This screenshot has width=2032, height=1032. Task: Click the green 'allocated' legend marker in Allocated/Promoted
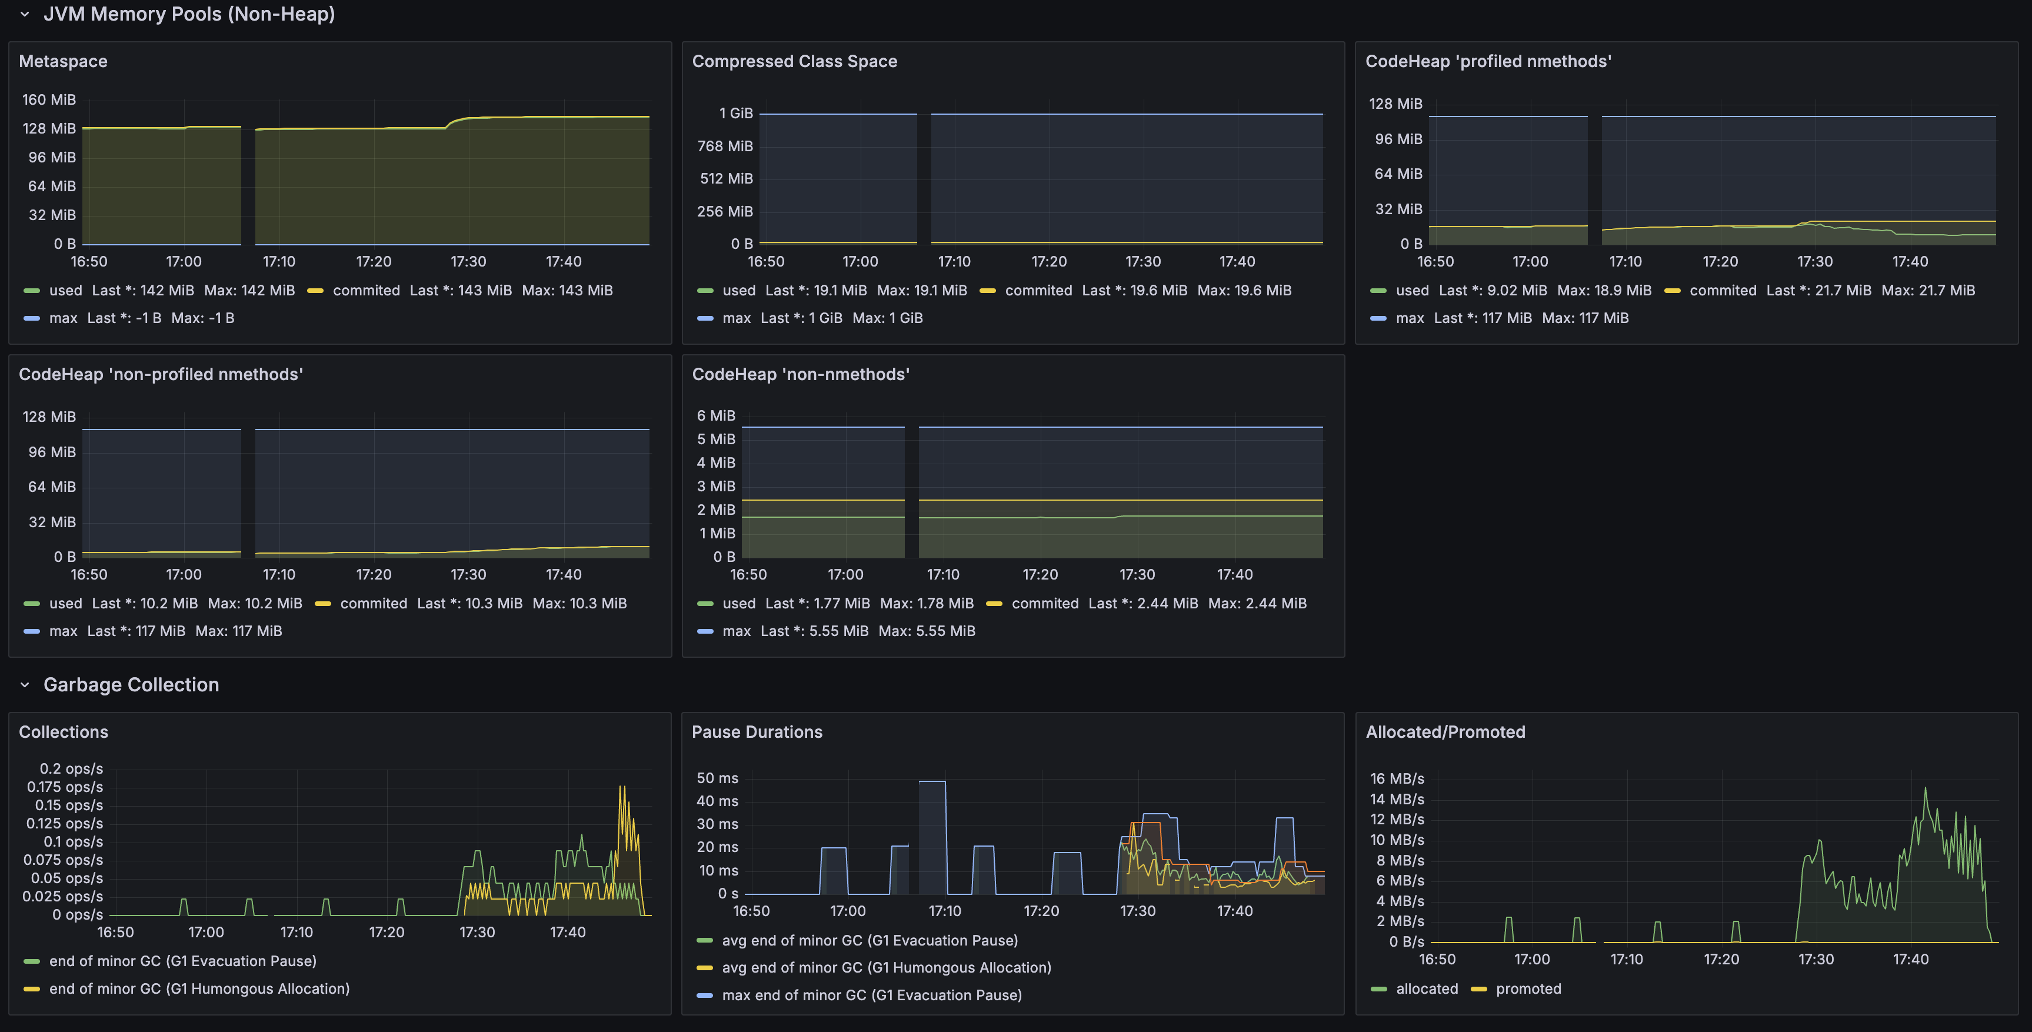[x=1380, y=988]
